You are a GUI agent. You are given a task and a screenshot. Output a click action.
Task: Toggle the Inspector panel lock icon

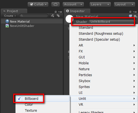tap(130, 12)
